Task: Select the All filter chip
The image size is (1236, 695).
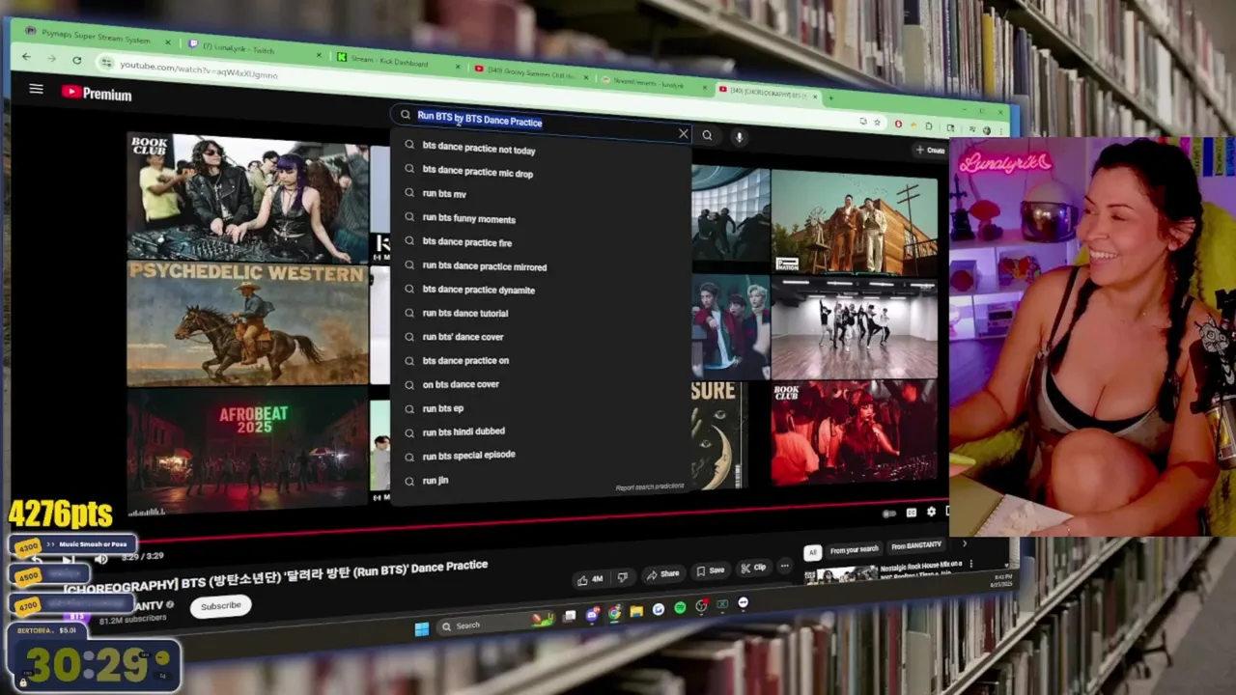Action: coord(812,553)
